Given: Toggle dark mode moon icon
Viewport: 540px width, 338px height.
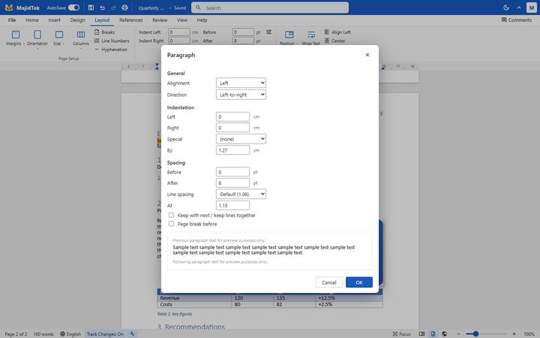Looking at the screenshot, I should [506, 8].
